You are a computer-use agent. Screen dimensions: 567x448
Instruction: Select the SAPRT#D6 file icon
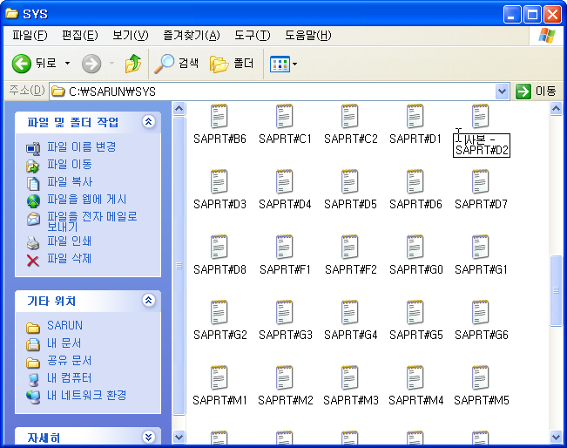pos(415,181)
